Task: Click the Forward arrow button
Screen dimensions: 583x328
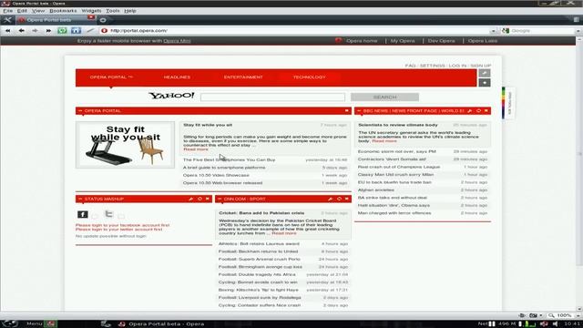Action: pos(35,31)
